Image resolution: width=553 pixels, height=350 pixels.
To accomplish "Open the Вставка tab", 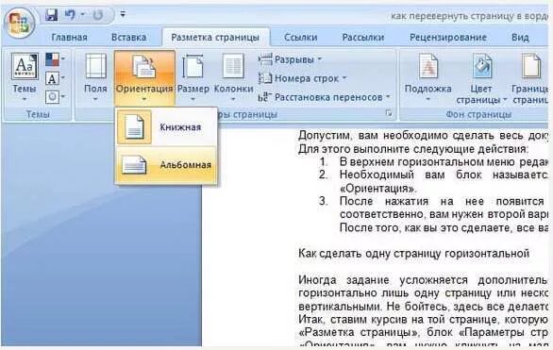I will (x=128, y=38).
